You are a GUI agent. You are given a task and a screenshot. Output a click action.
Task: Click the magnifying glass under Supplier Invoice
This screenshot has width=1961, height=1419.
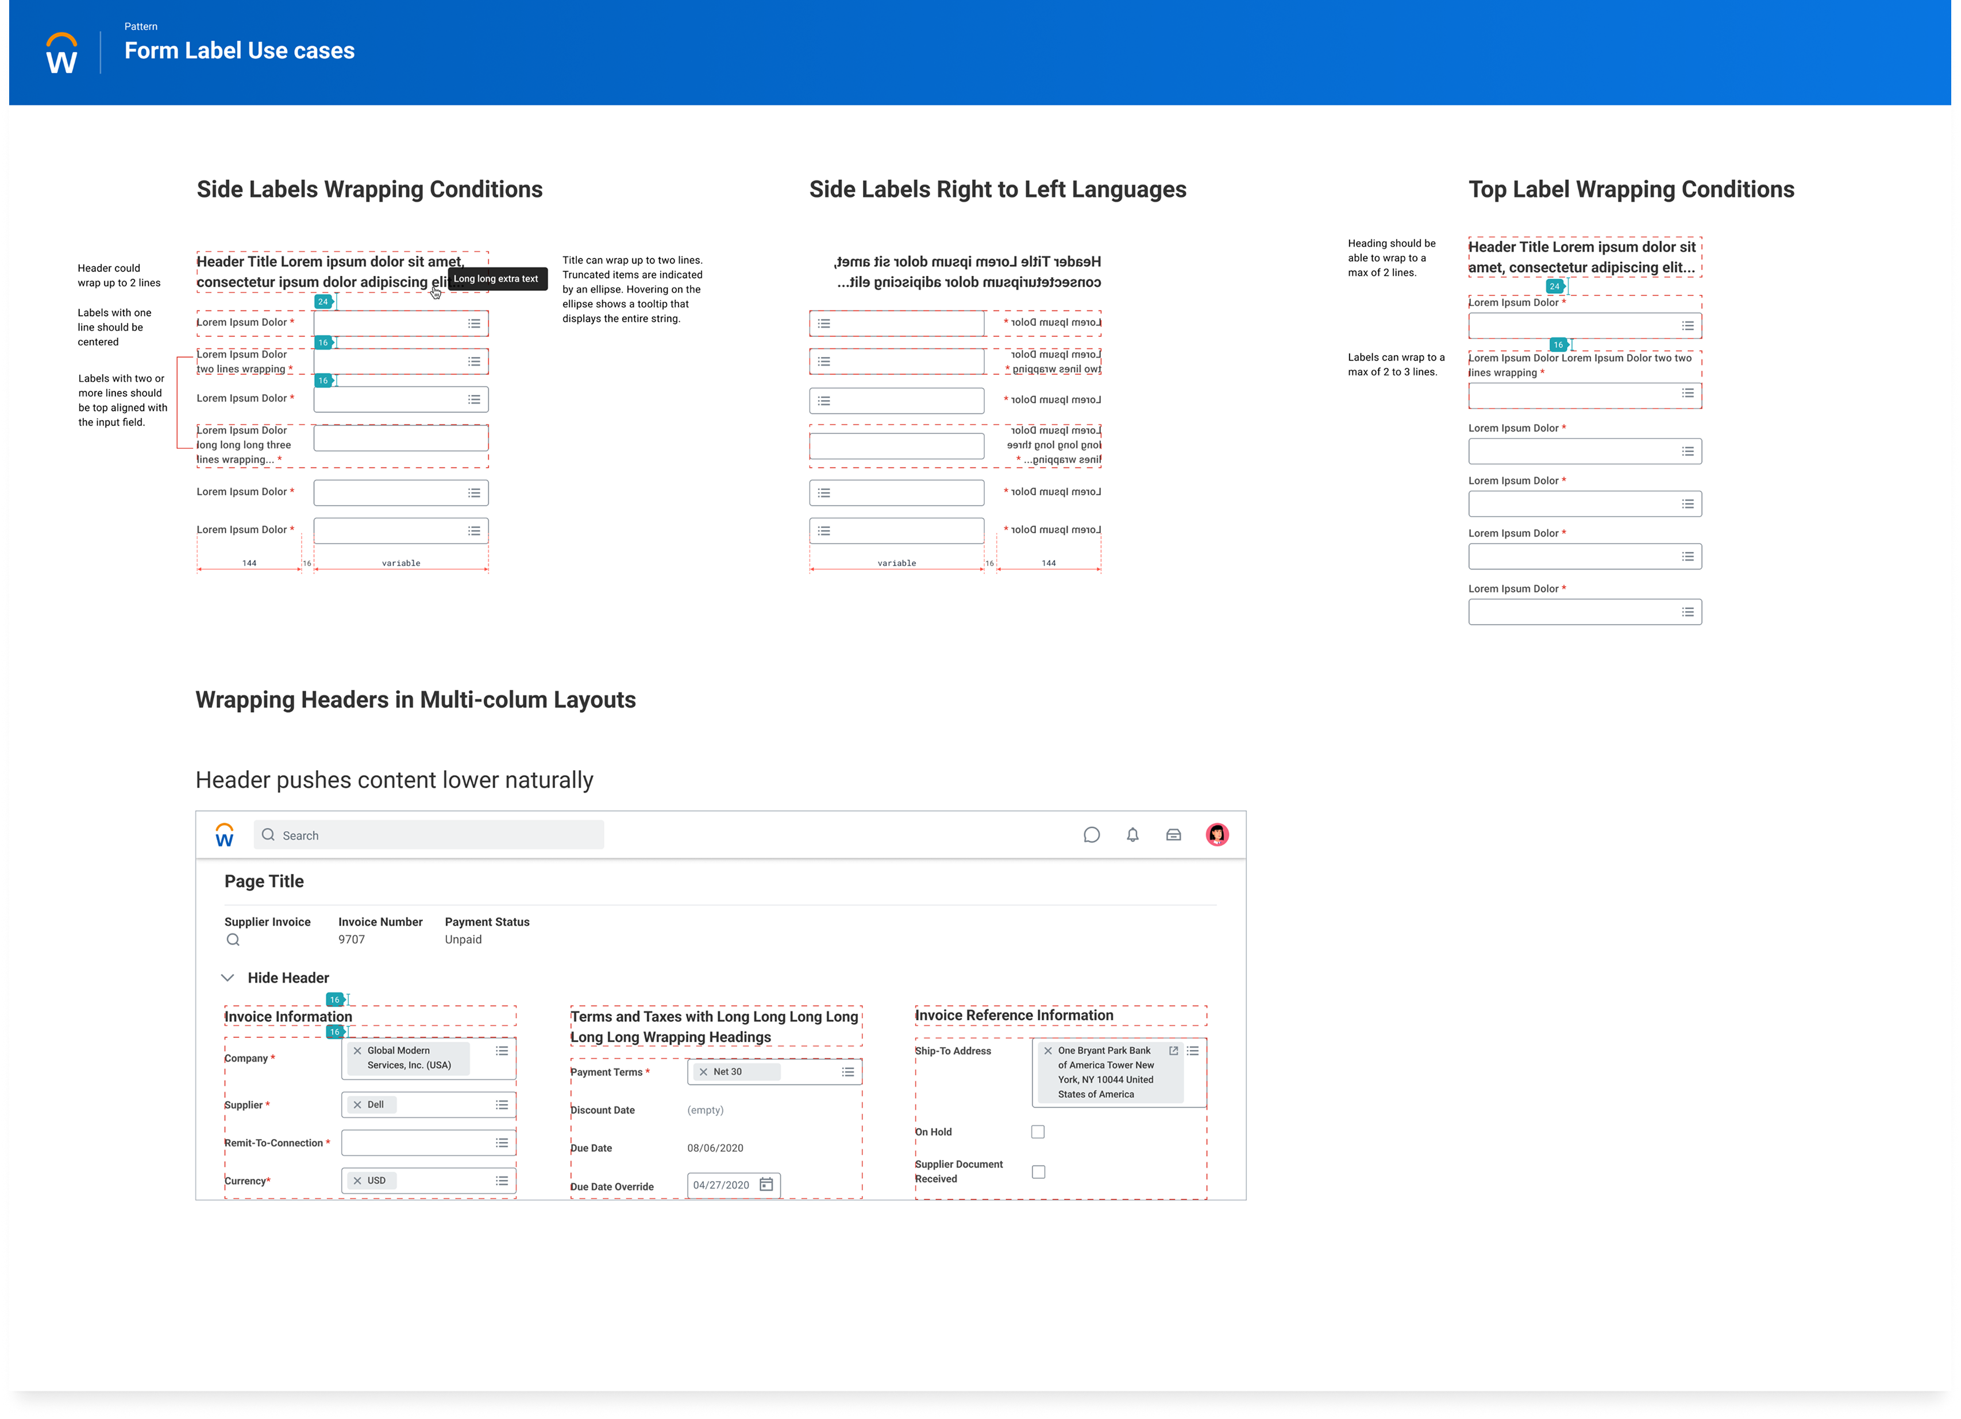click(x=233, y=940)
